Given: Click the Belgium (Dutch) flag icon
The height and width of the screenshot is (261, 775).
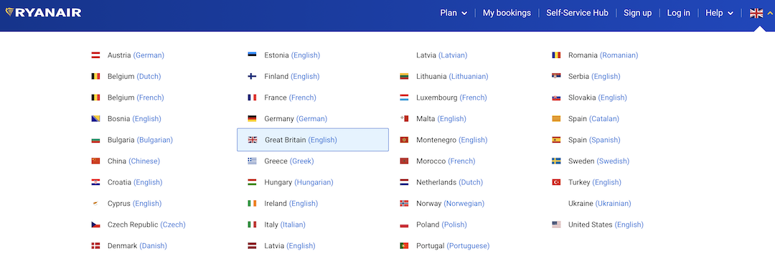Looking at the screenshot, I should (96, 77).
